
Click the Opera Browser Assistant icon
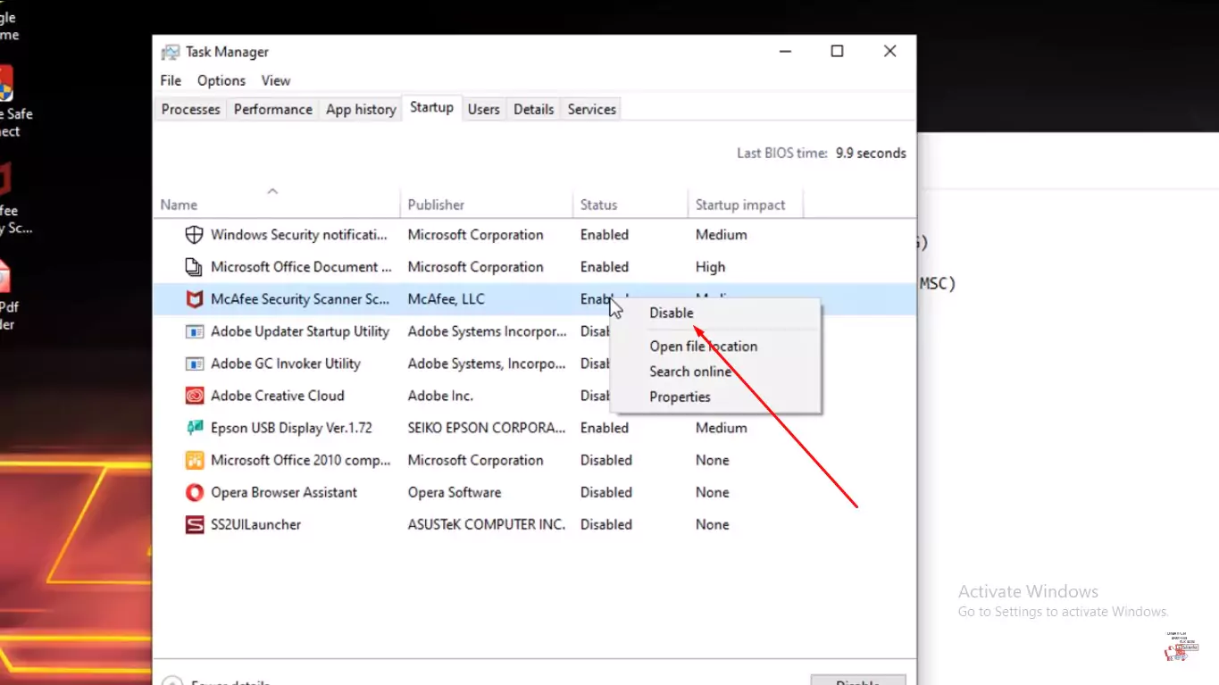(194, 492)
